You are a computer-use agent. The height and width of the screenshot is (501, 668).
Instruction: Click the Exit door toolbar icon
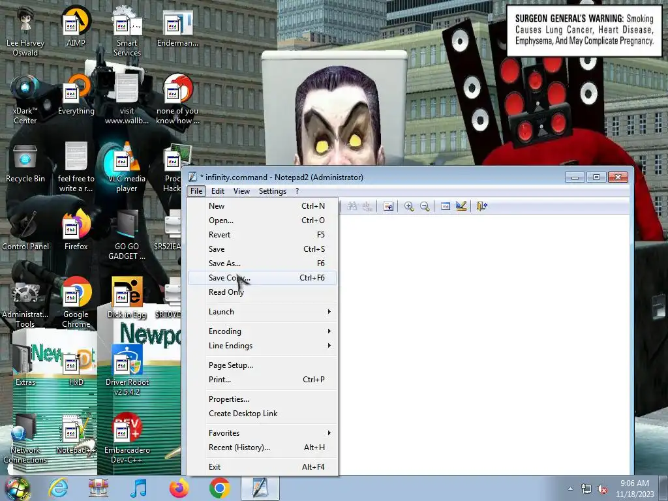pos(482,206)
